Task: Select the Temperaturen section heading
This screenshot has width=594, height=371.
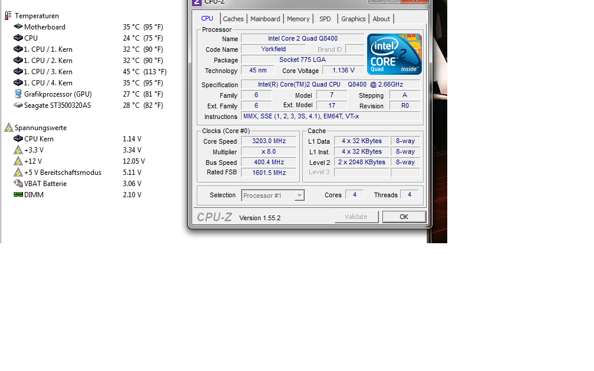Action: click(x=37, y=16)
